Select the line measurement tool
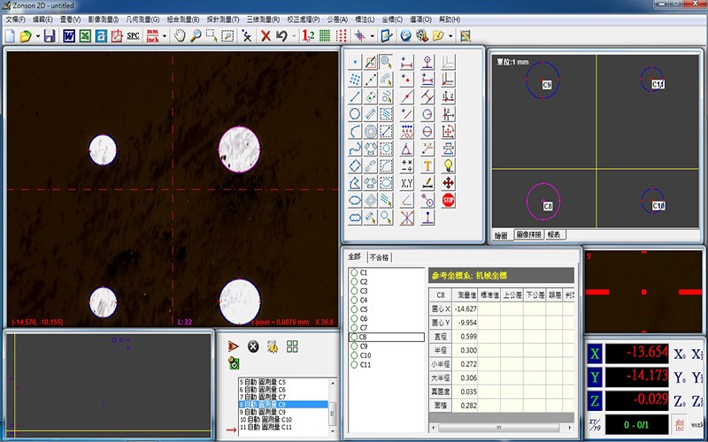This screenshot has width=708, height=442. click(355, 96)
